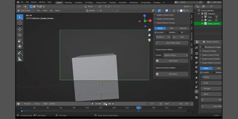
Task: Open the World properties tab icon
Action: [196, 72]
